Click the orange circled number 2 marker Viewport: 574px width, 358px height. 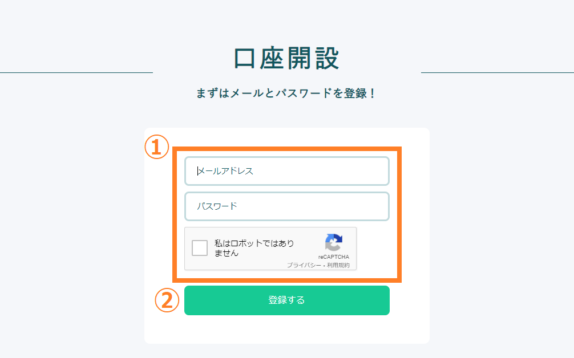(167, 300)
